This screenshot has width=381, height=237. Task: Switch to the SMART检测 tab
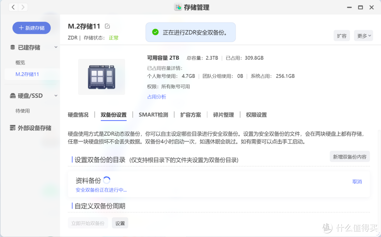153,115
